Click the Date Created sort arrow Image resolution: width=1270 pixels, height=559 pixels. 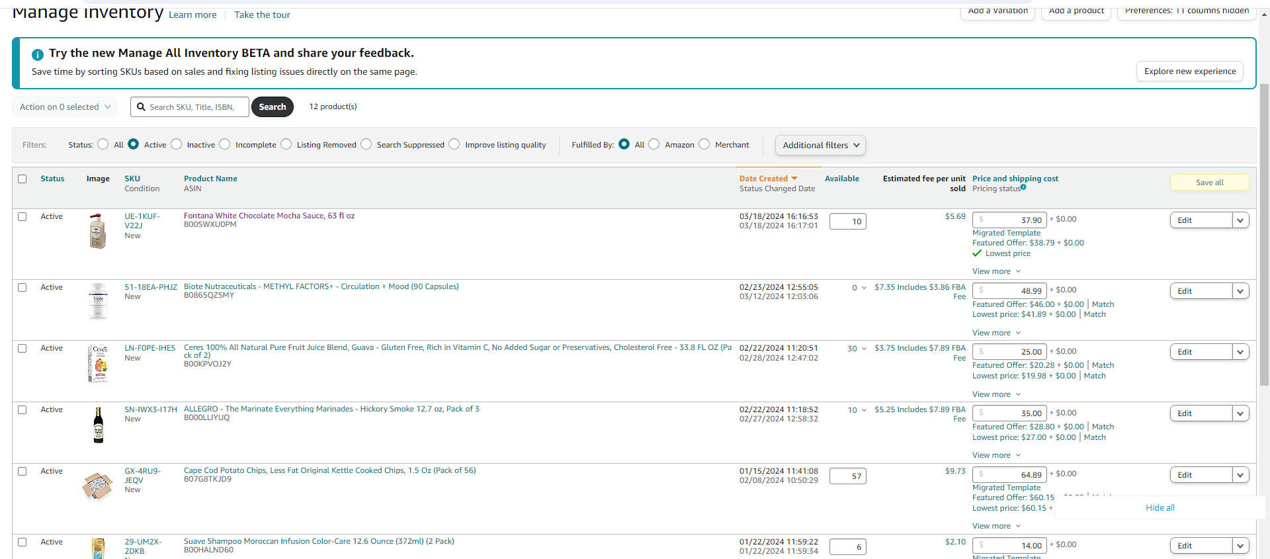(794, 179)
